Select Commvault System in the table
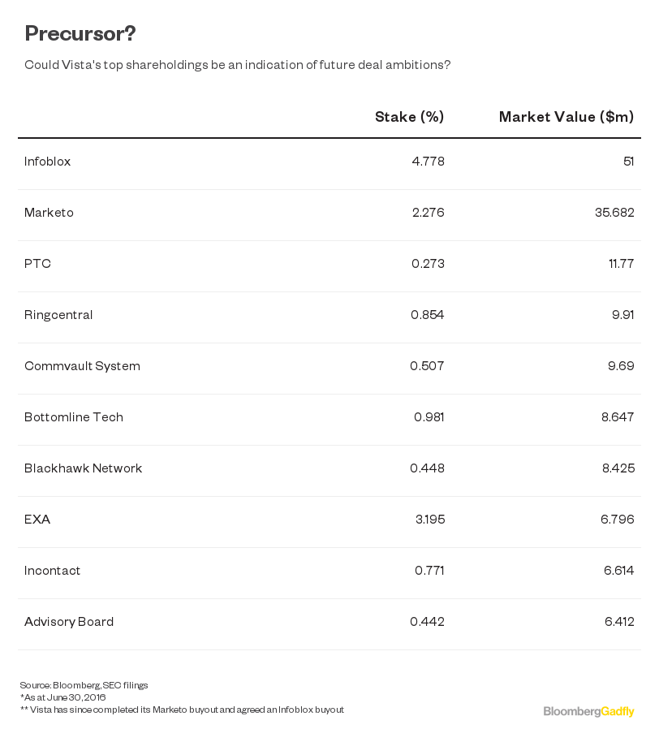Screen dimensions: 659x742 (82, 366)
